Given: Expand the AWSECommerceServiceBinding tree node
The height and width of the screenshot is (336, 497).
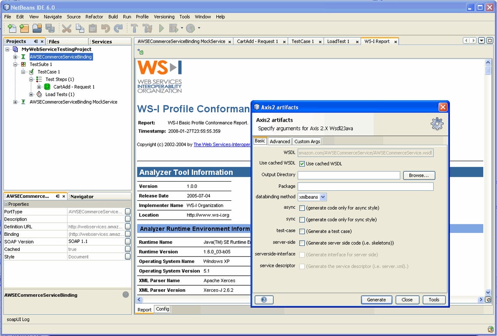Looking at the screenshot, I should pyautogui.click(x=15, y=57).
